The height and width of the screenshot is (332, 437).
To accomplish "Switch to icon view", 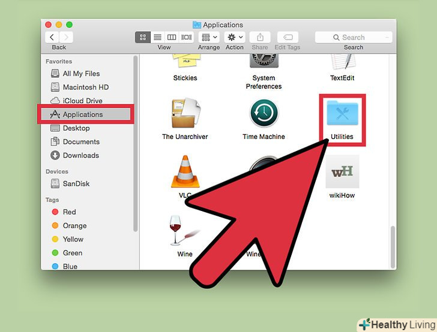I will (143, 37).
